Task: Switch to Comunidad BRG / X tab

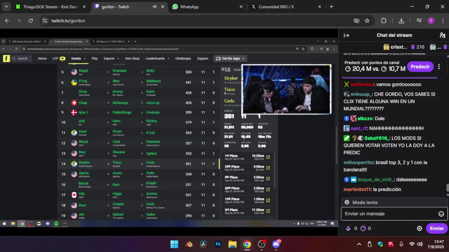Action: point(286,7)
